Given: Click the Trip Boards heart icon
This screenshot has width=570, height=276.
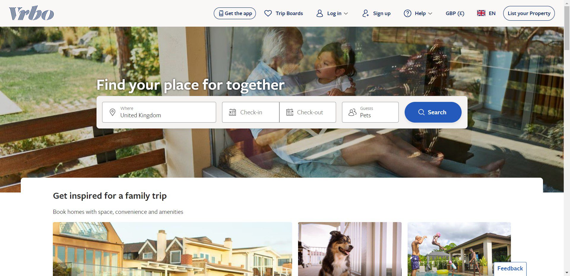Looking at the screenshot, I should (268, 13).
